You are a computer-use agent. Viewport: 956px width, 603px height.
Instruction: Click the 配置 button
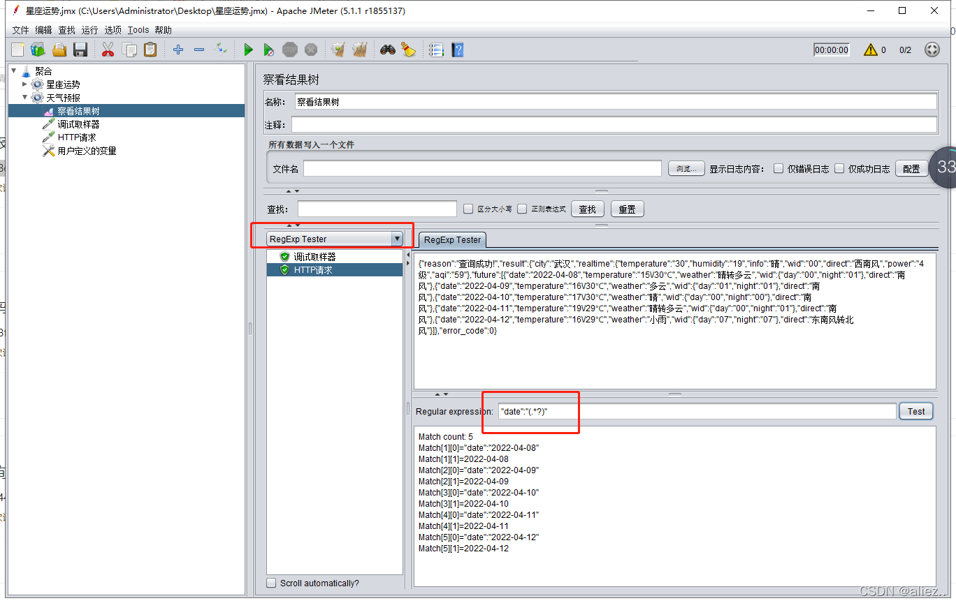pos(911,169)
